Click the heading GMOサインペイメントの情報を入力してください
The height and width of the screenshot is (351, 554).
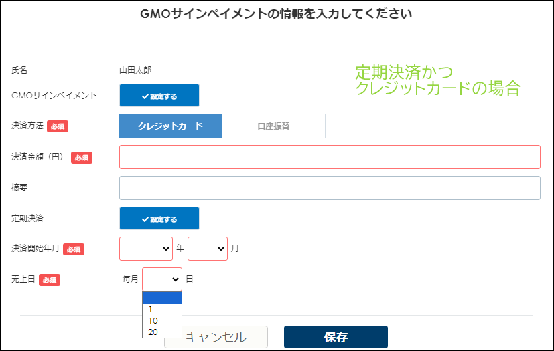(276, 14)
